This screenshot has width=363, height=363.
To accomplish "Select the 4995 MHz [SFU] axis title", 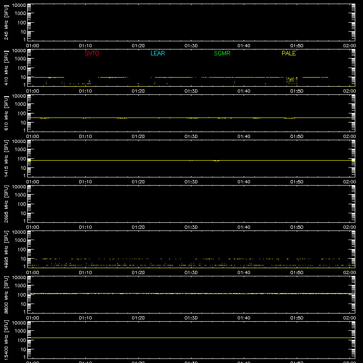I will [6, 250].
